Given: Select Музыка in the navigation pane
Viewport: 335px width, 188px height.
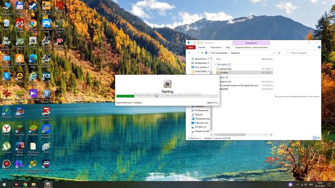Looking at the screenshot, I should pos(197,114).
